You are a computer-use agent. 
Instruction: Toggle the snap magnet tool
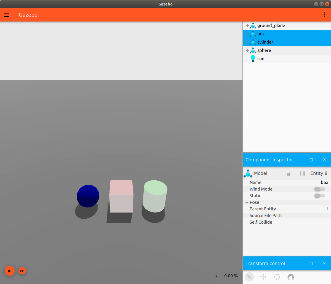pyautogui.click(x=291, y=277)
